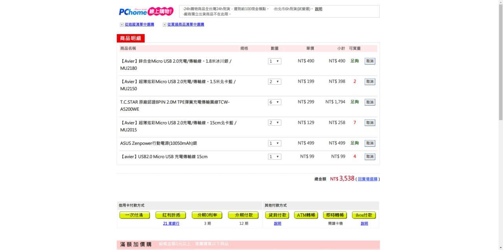
Task: Open the 從追蹤清單中選購 link
Action: pos(139,24)
